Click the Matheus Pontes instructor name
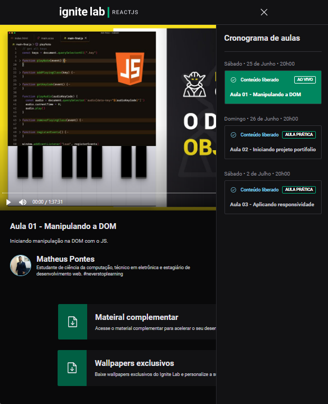Viewport: 328px width, 404px height. pyautogui.click(x=65, y=259)
